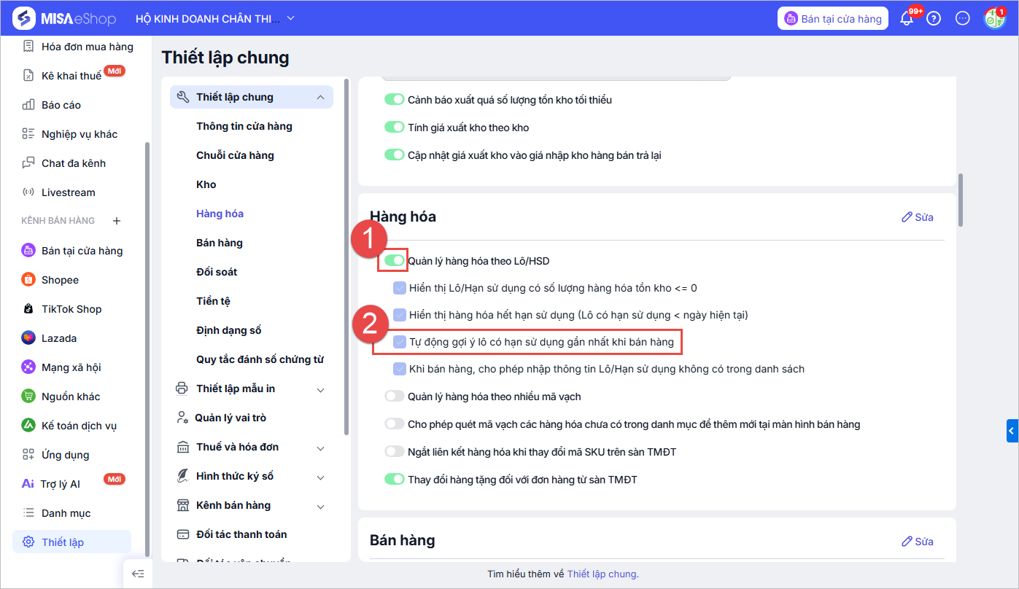The height and width of the screenshot is (589, 1019).
Task: Open the more options ellipsis icon
Action: [x=962, y=19]
